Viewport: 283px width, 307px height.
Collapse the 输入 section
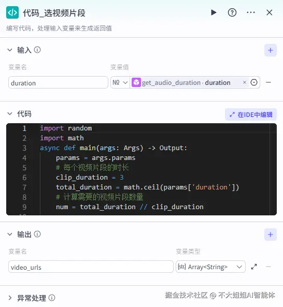pyautogui.click(x=10, y=50)
